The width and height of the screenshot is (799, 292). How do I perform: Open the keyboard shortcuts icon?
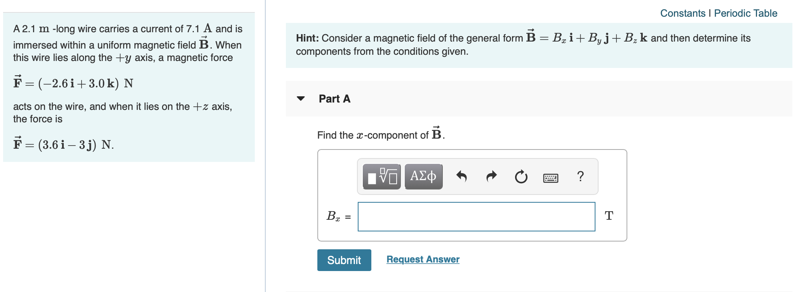coord(552,177)
